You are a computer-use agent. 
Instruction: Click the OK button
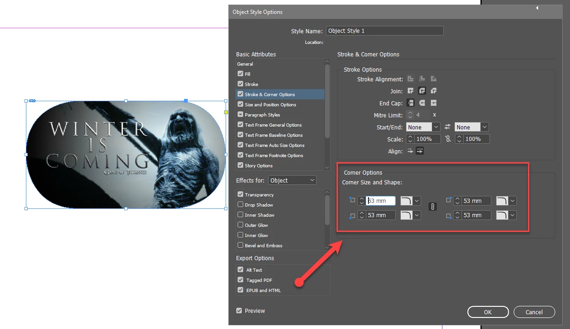coord(488,312)
